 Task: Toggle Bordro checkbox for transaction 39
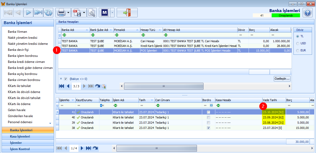[x=208, y=122]
